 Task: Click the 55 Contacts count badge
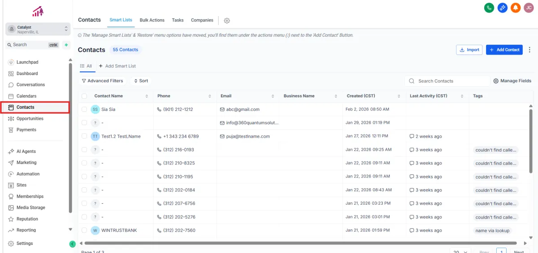(x=126, y=50)
